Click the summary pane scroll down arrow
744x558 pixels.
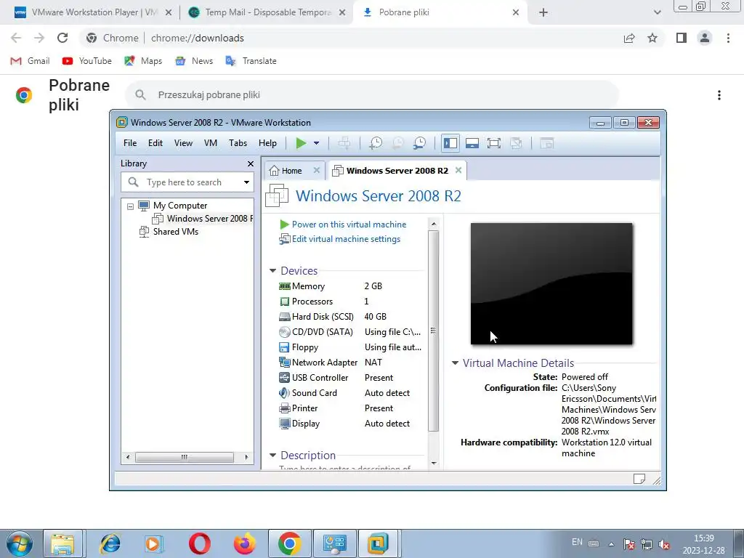434,463
